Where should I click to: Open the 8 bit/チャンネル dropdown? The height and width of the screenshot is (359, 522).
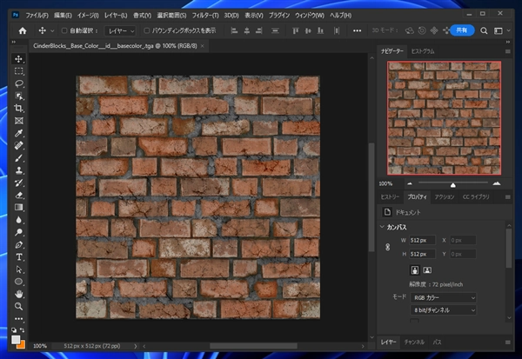(x=444, y=309)
